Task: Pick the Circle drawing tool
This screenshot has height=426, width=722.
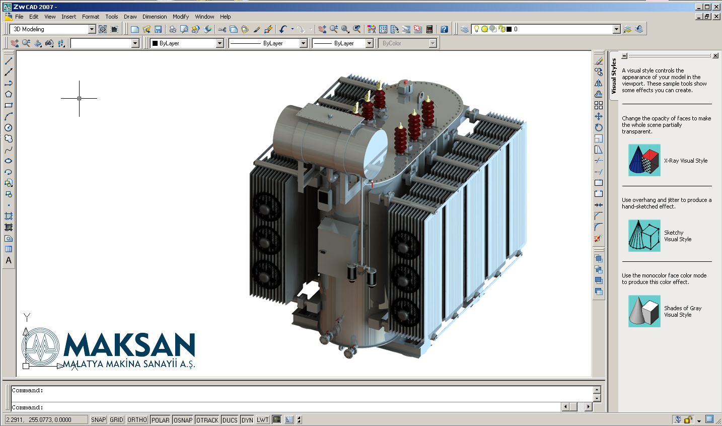Action: click(9, 127)
